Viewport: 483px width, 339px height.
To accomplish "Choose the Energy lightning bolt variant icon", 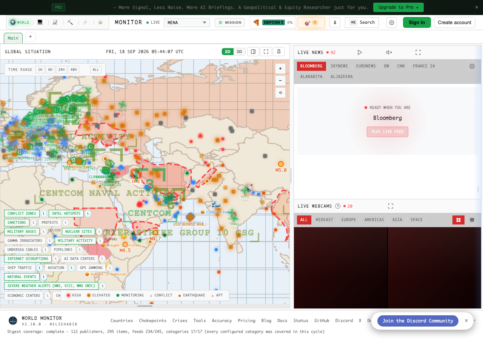I will 85,23.
